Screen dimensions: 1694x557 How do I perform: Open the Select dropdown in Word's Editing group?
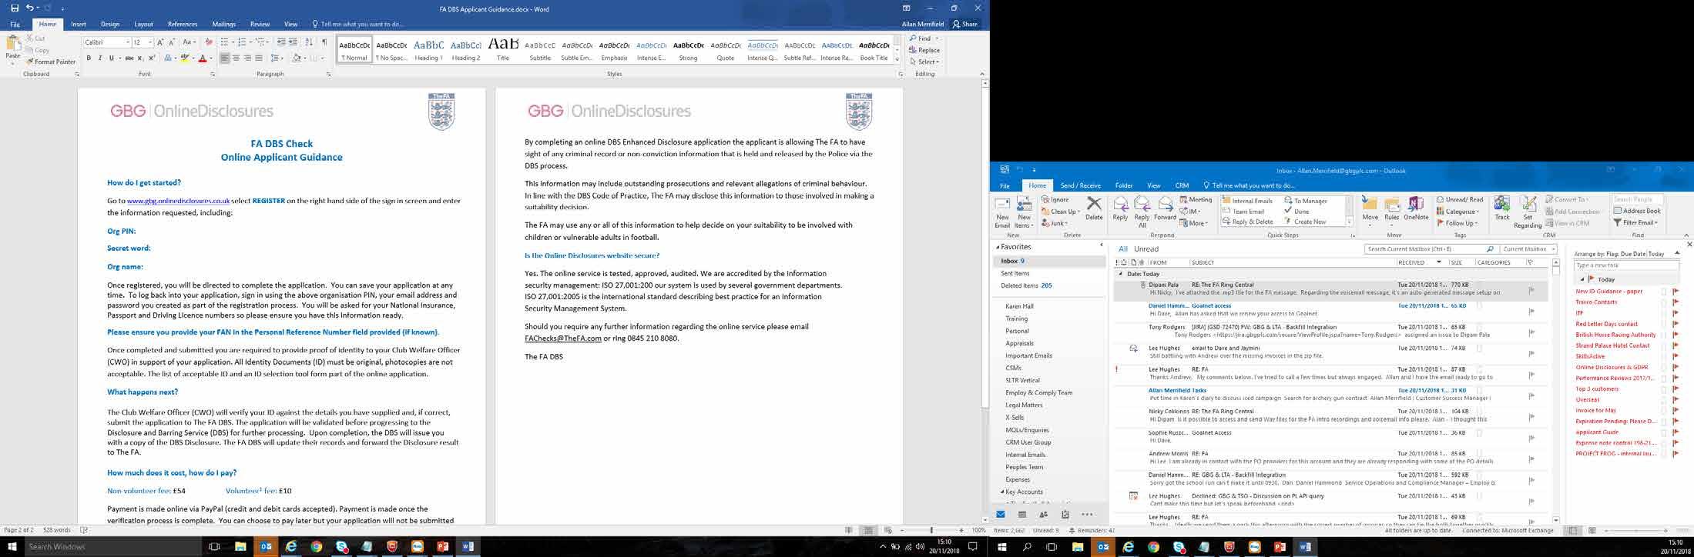pos(924,62)
